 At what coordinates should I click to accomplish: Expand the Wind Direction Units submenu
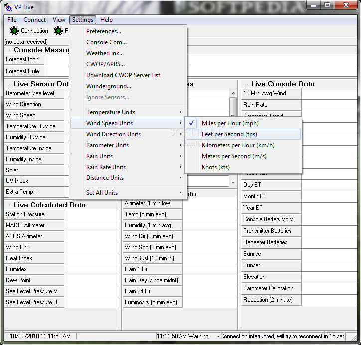pyautogui.click(x=129, y=134)
